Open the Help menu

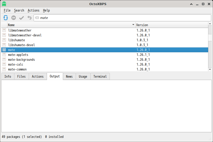tap(46, 11)
